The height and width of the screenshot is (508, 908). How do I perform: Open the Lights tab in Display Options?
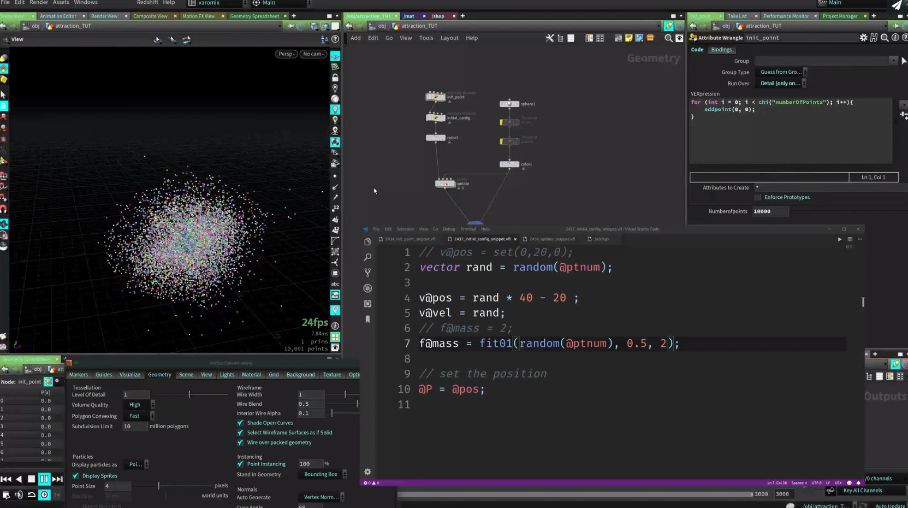pyautogui.click(x=227, y=375)
